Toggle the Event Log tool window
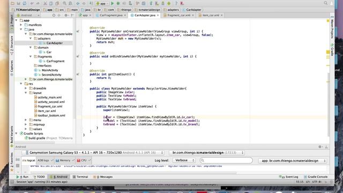Image resolution: width=343 pixels, height=193 pixels. (x=289, y=177)
